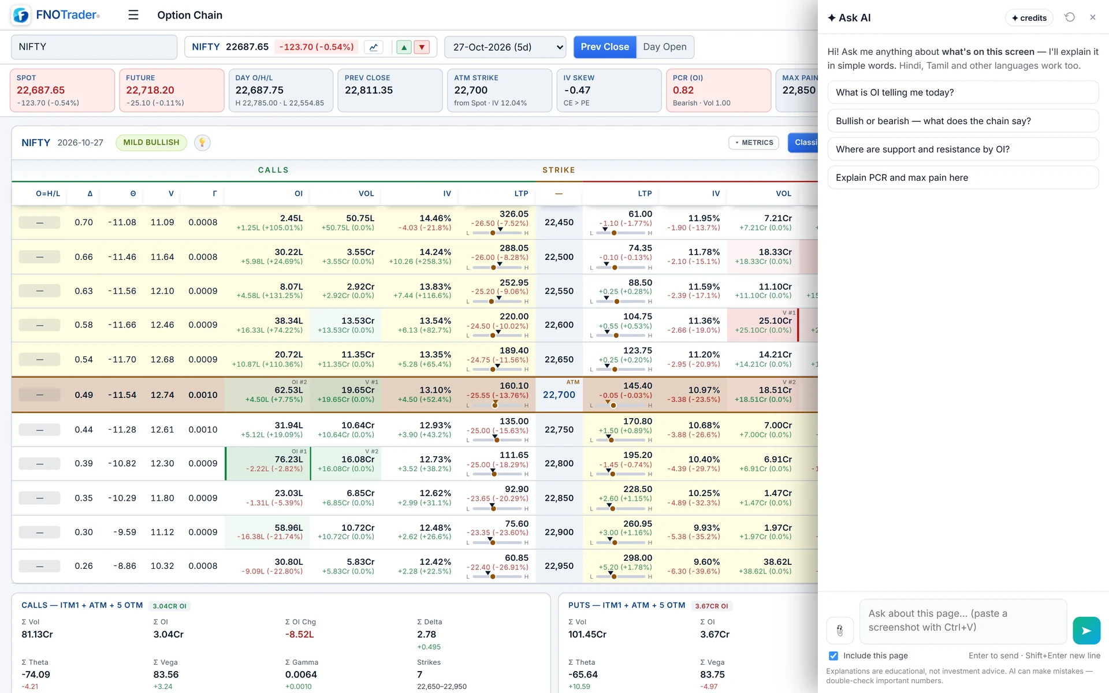The height and width of the screenshot is (693, 1109).
Task: Select the Classic view tab
Action: [x=803, y=143]
